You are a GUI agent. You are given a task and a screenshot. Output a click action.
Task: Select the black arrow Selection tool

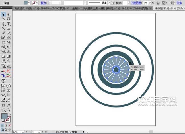click(3, 14)
